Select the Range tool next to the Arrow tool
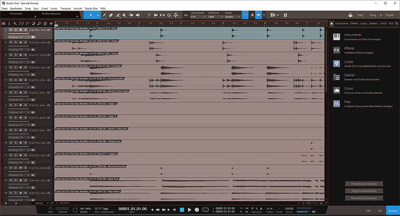 coord(97,15)
